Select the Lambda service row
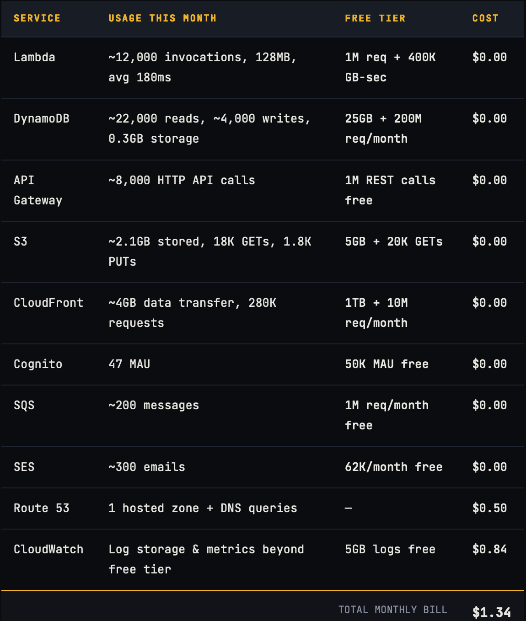The image size is (526, 621). [x=263, y=68]
